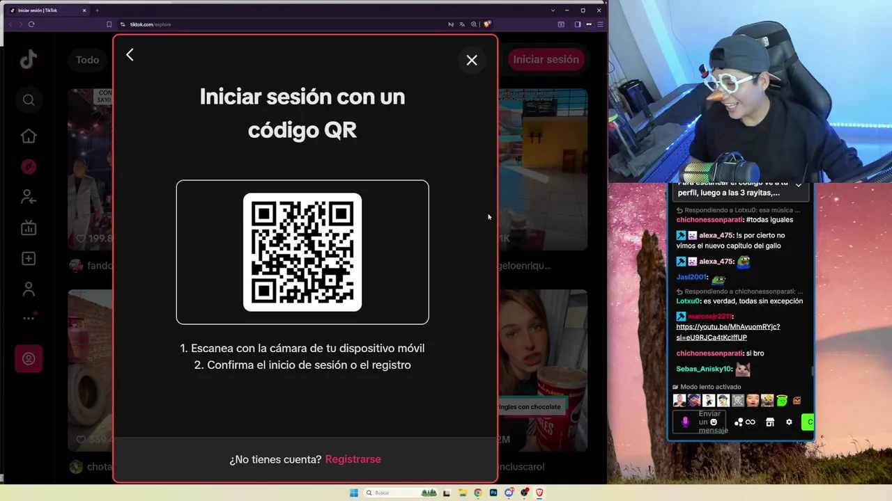Click the Registrarse link
Viewport: 892px width, 501px height.
[x=353, y=459]
